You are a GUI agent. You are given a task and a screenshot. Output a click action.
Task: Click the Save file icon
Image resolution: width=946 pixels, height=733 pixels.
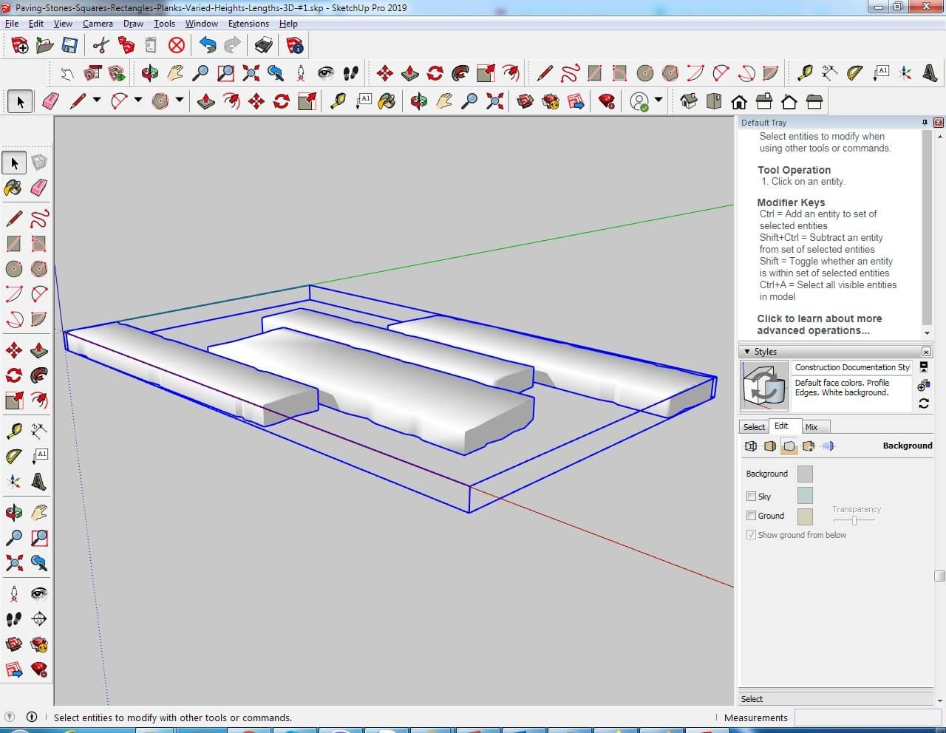point(69,46)
